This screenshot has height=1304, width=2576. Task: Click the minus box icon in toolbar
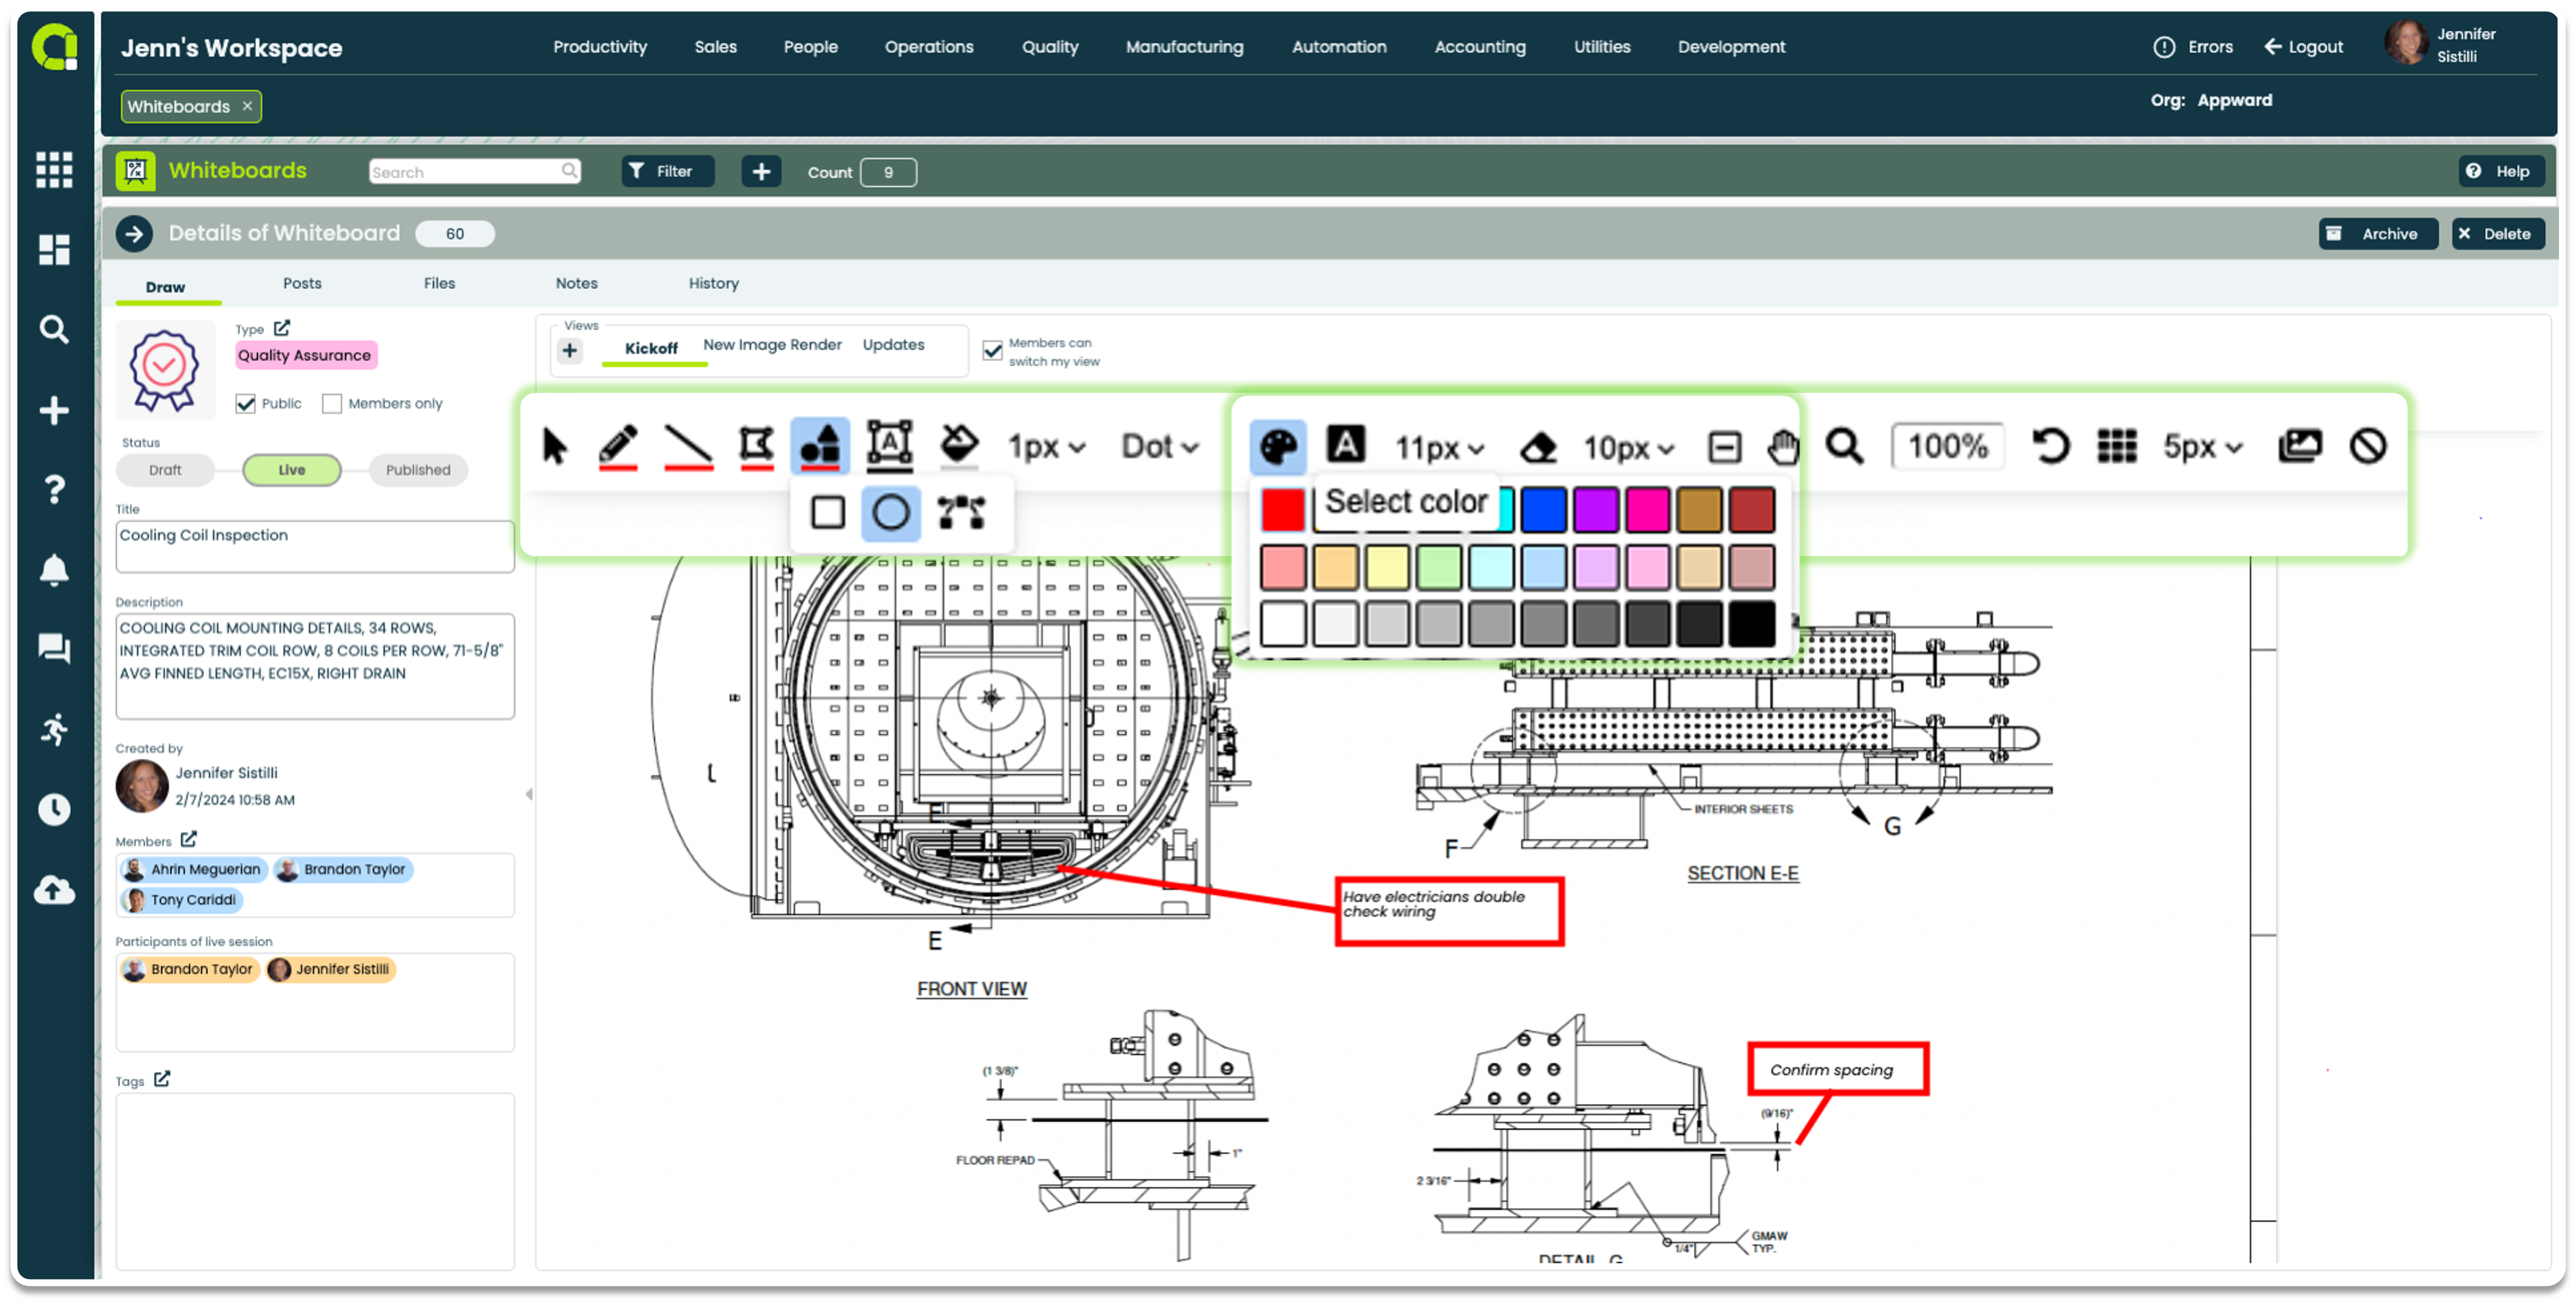1724,448
